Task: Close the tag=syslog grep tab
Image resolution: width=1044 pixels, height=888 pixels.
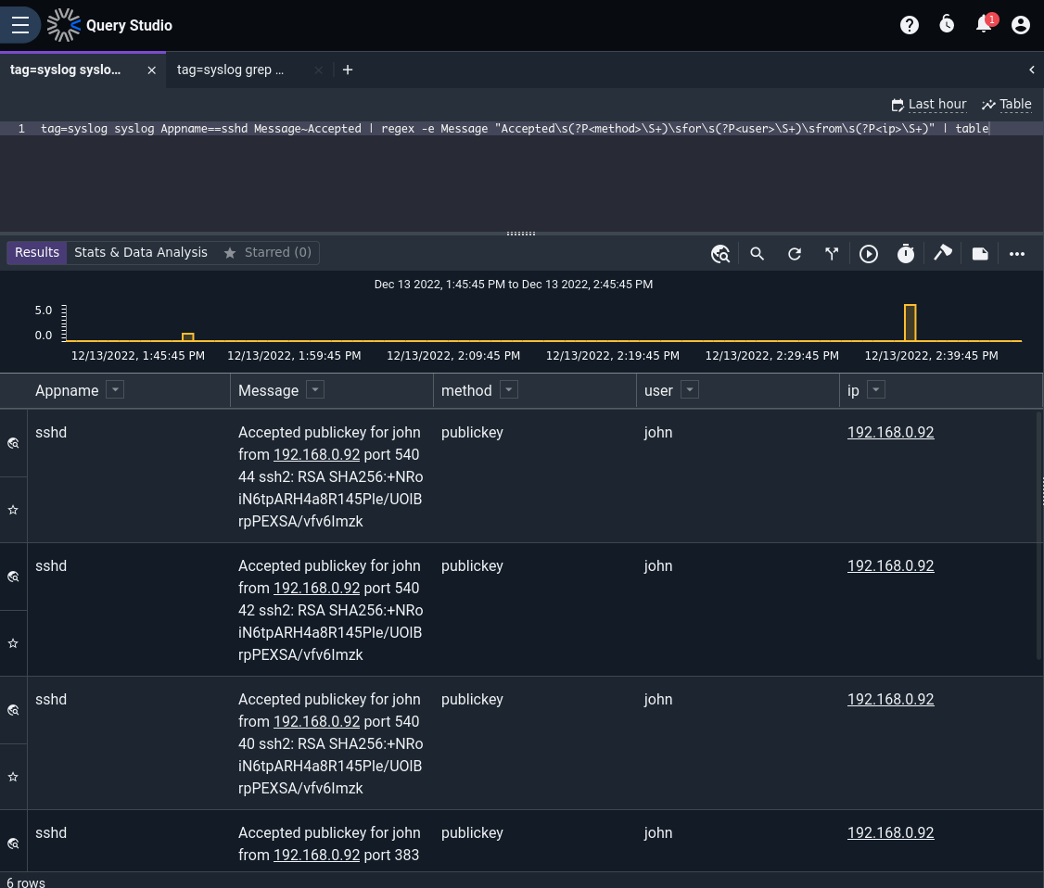Action: (318, 70)
